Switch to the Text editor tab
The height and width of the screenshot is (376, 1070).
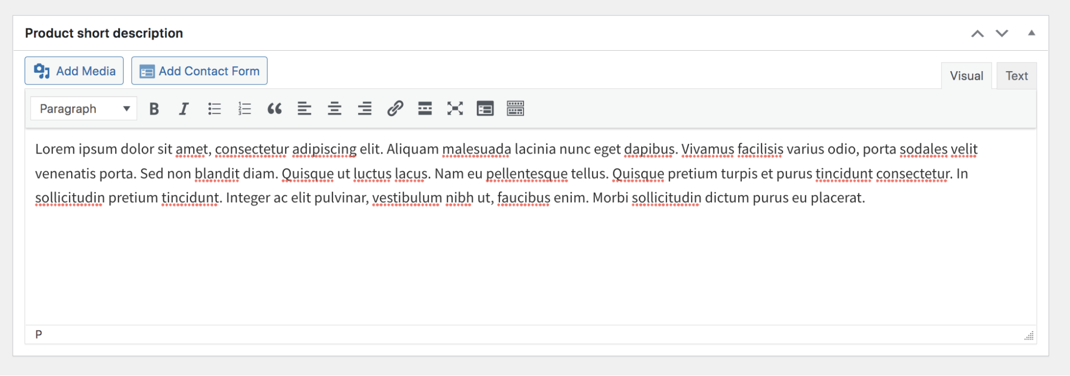[x=1016, y=76]
